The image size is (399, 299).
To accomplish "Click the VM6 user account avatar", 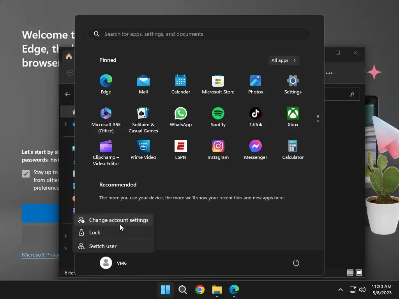I will [x=106, y=263].
